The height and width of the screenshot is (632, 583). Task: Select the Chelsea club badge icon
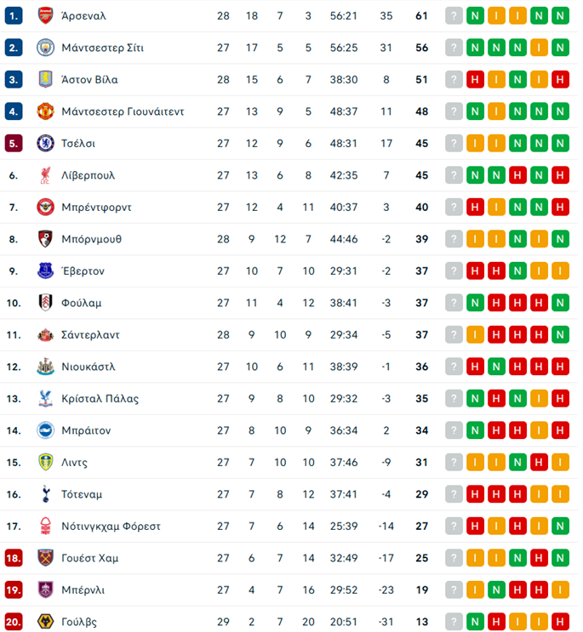(x=45, y=143)
